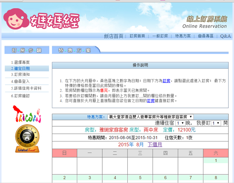Open the 我要訂 rooms count dropdown
The width and height of the screenshot is (234, 183).
[x=216, y=123]
